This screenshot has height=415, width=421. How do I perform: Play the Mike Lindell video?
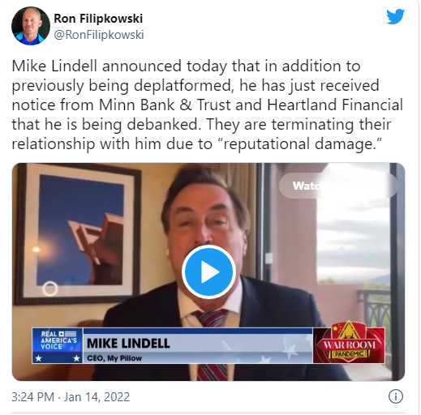pyautogui.click(x=208, y=272)
